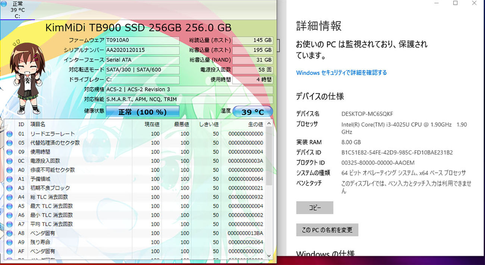Click the 現在値 column header
Viewport: 485px width, 265px height.
click(147, 124)
